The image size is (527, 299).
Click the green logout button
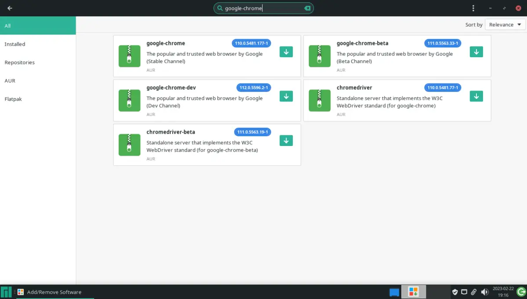(521, 292)
